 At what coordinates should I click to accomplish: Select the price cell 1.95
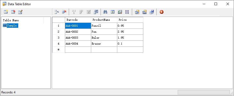(130, 38)
